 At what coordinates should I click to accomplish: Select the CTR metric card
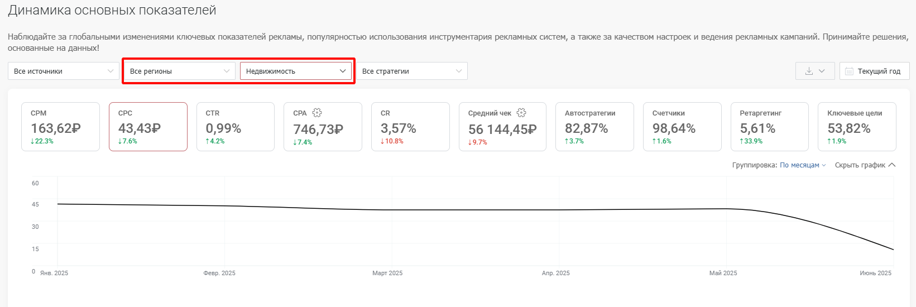point(236,127)
